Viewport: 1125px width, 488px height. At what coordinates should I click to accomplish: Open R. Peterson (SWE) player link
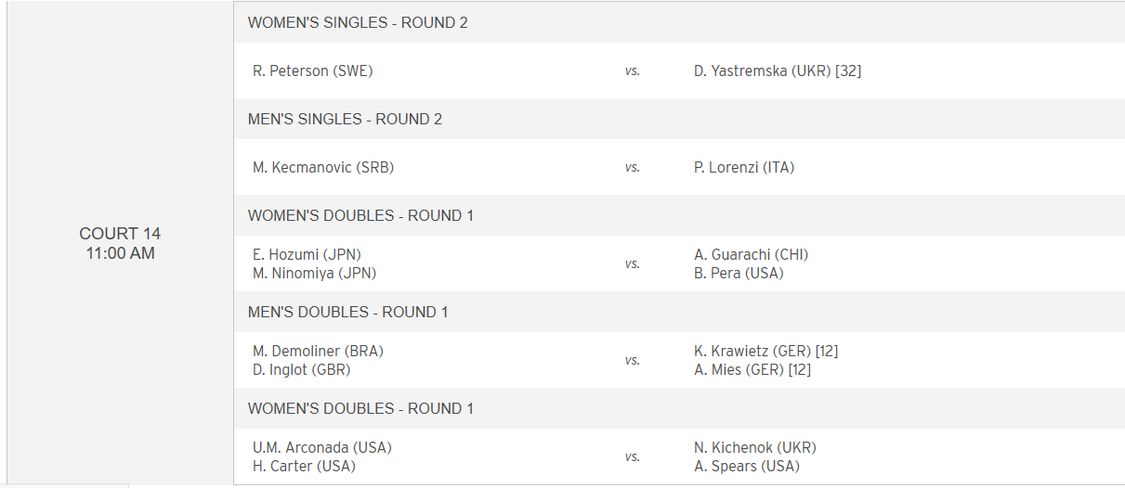[x=313, y=71]
